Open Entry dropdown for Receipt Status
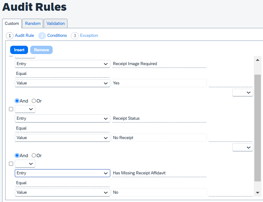This screenshot has height=202, width=263. [63, 118]
